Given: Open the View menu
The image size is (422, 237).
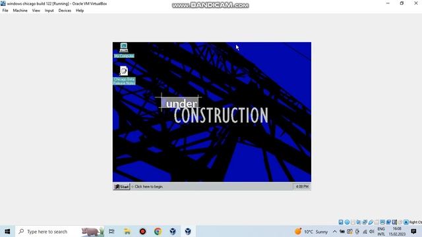Looking at the screenshot, I should pyautogui.click(x=36, y=11).
